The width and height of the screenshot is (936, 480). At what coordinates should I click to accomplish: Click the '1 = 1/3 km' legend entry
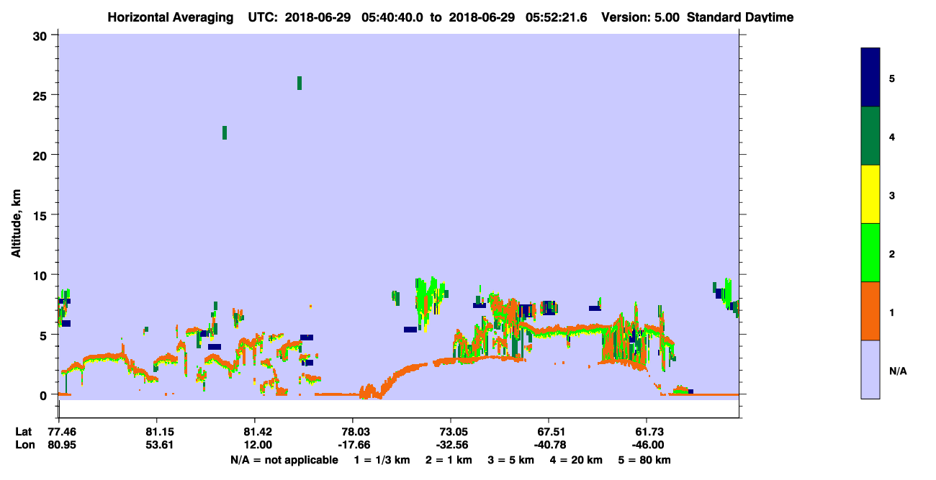click(x=382, y=460)
